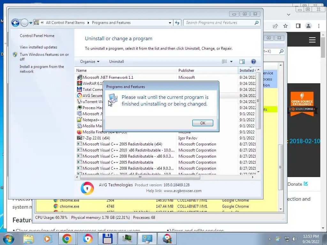Click the AVG logo in details pane
Image resolution: width=327 pixels, height=245 pixels.
coord(87,188)
